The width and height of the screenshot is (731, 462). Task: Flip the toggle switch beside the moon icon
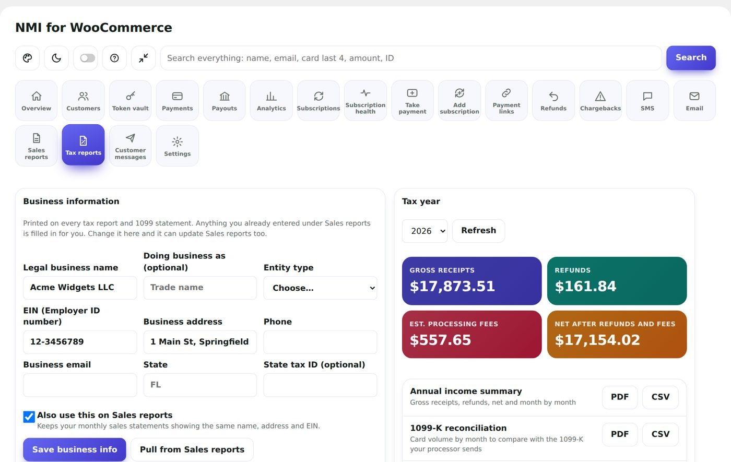pos(87,58)
